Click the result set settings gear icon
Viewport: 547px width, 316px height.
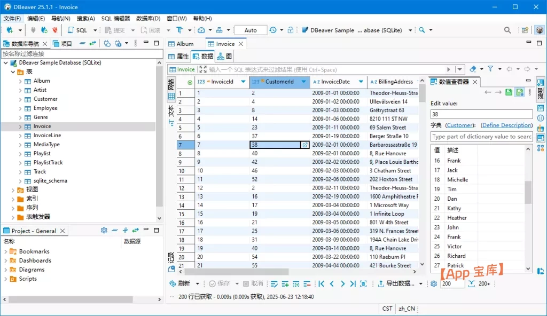[434, 284]
